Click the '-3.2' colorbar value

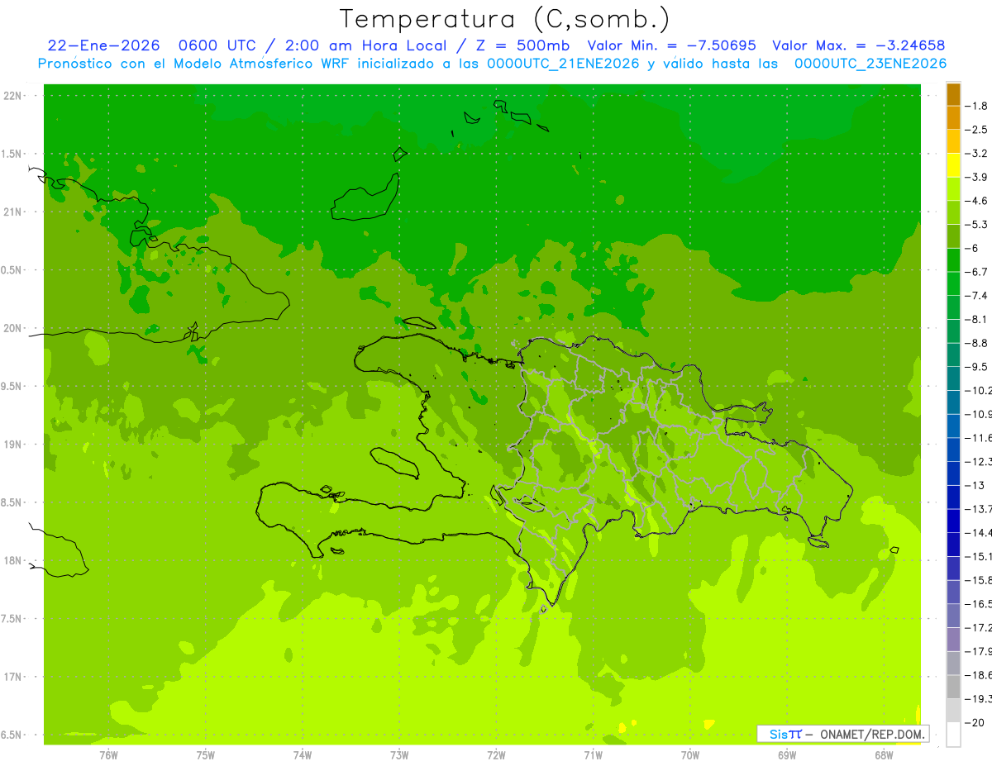pos(977,154)
